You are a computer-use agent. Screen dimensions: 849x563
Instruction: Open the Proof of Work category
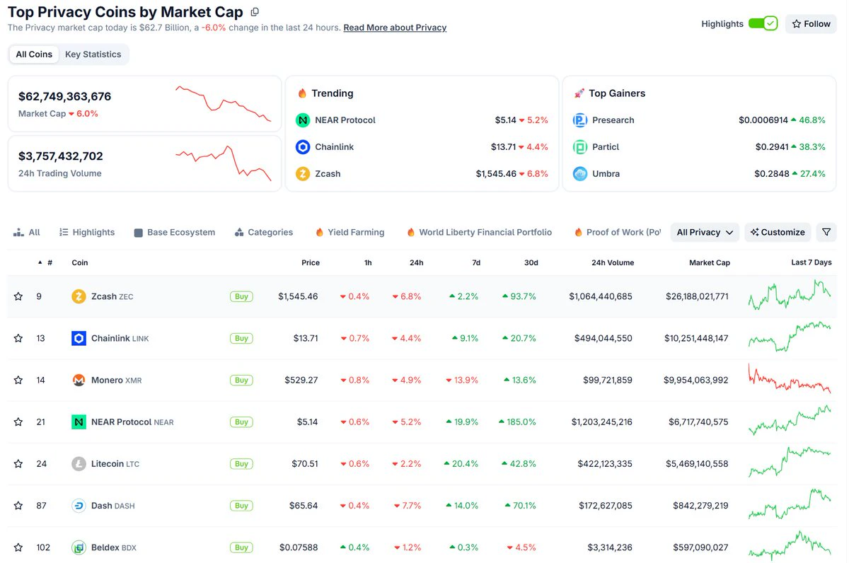(x=618, y=232)
